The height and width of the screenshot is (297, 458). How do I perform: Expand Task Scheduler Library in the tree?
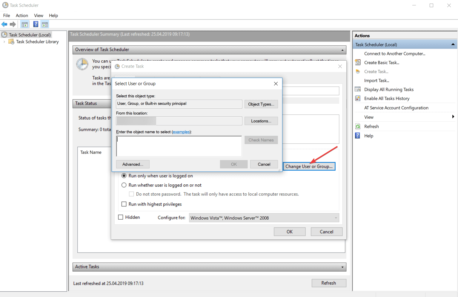pyautogui.click(x=4, y=42)
